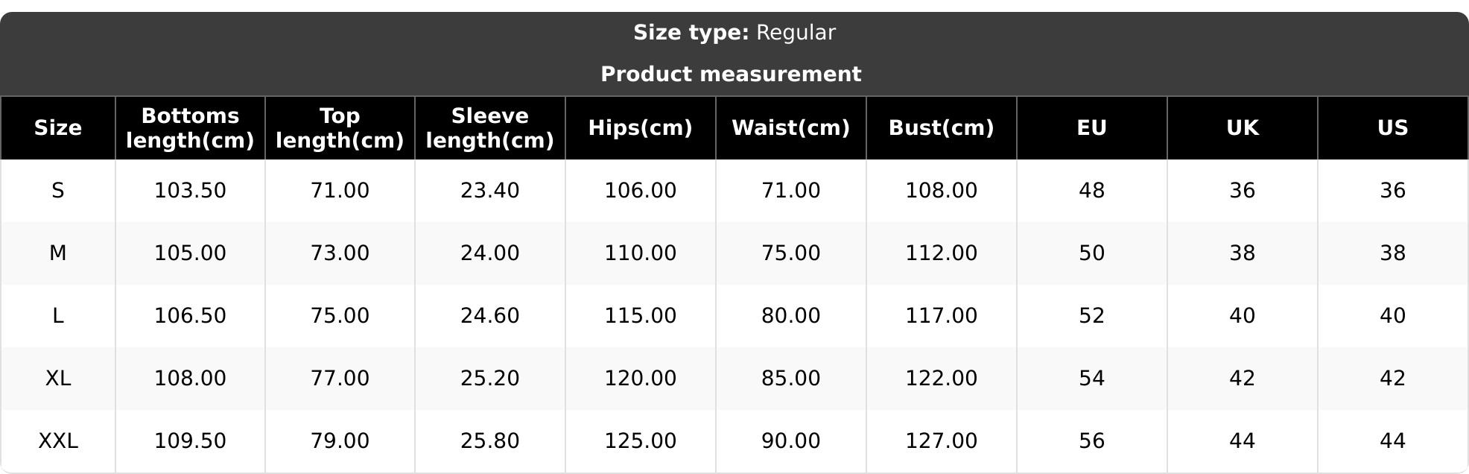Click the M size row label
Screen dimensions: 1469x474
[x=58, y=253]
